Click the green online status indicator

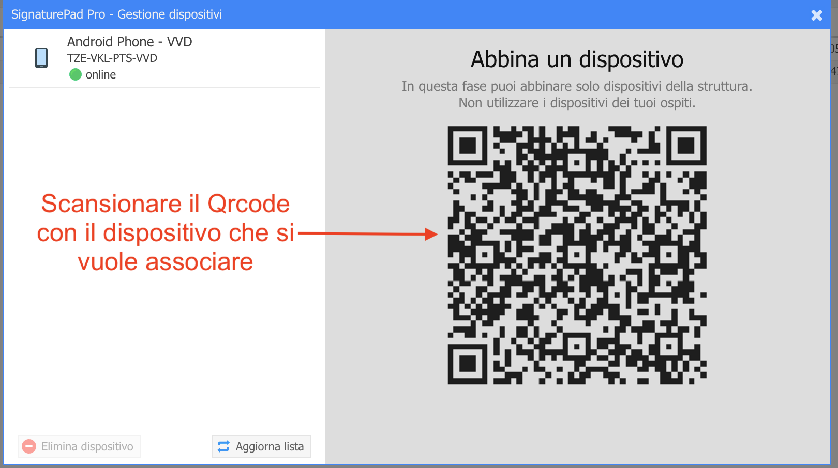tap(76, 74)
